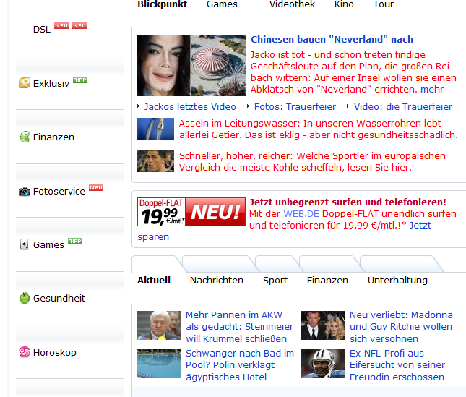466x397 pixels.
Task: Click the Games playing card icon
Action: (x=24, y=244)
